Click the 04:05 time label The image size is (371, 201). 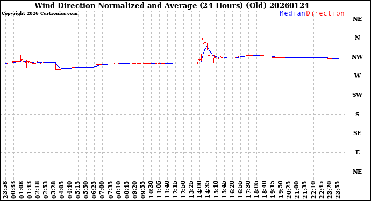pos(62,190)
